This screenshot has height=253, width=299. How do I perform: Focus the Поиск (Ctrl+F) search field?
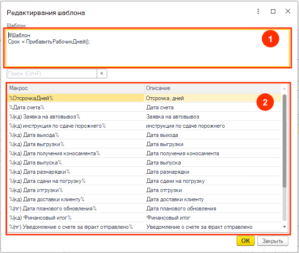(52, 74)
